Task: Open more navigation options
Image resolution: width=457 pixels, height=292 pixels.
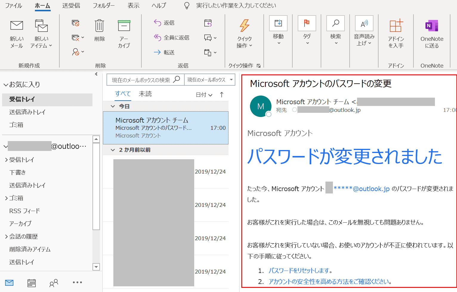Action: click(77, 282)
